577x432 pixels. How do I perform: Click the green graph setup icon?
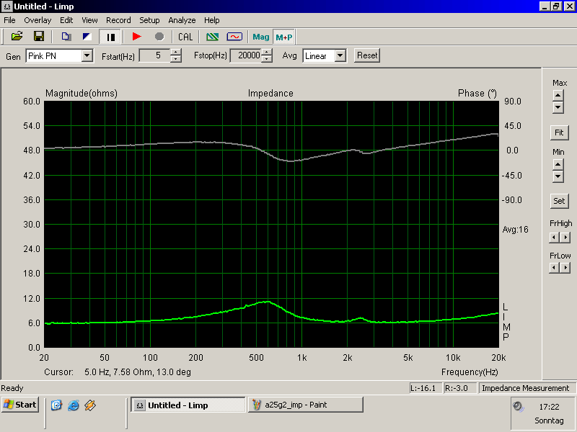(x=212, y=36)
